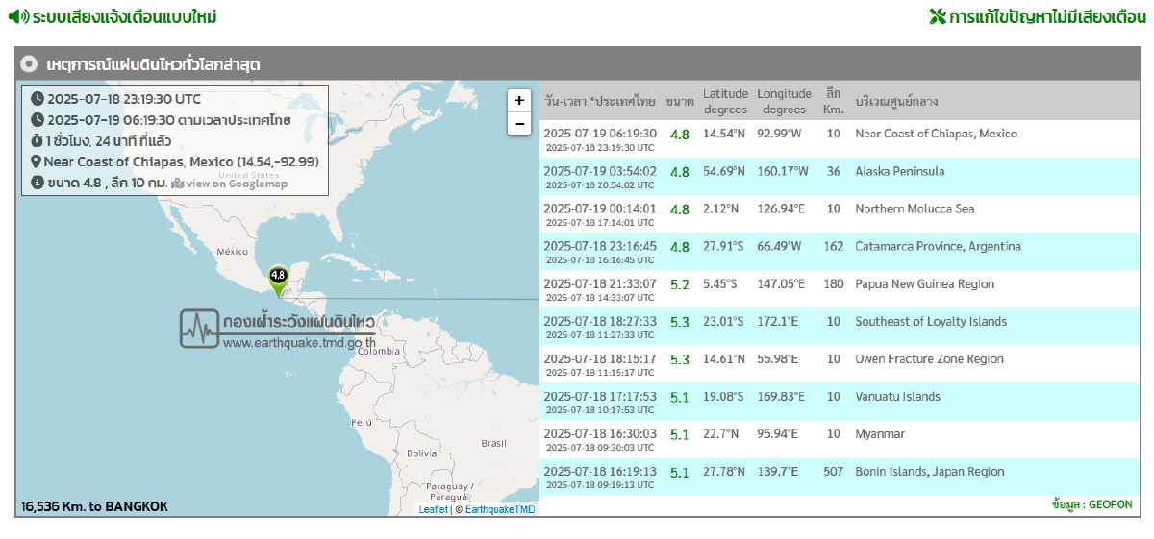Click the stopwatch icon beside elapsed time
The height and width of the screenshot is (539, 1154).
pyautogui.click(x=38, y=141)
